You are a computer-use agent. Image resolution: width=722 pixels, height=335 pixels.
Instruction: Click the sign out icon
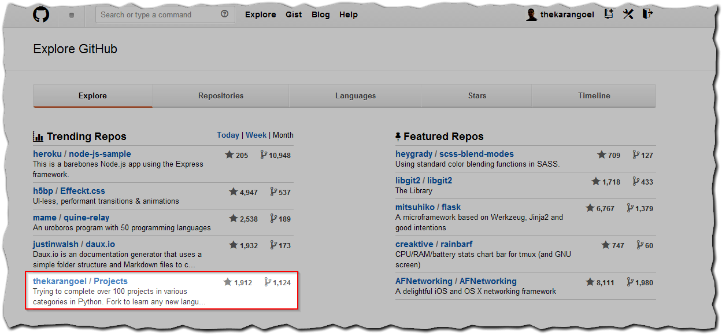(x=648, y=14)
